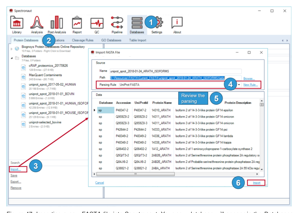Open the About info bubble icon
The height and width of the screenshot is (213, 298).
point(177,23)
